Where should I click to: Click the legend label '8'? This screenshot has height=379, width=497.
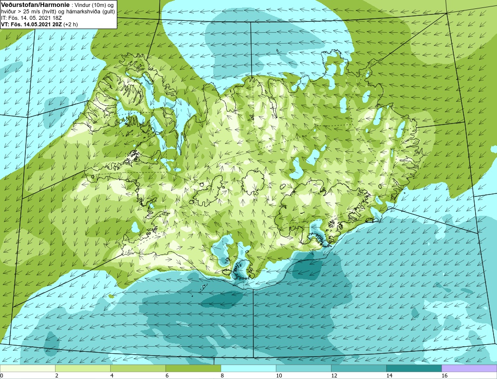pyautogui.click(x=222, y=376)
